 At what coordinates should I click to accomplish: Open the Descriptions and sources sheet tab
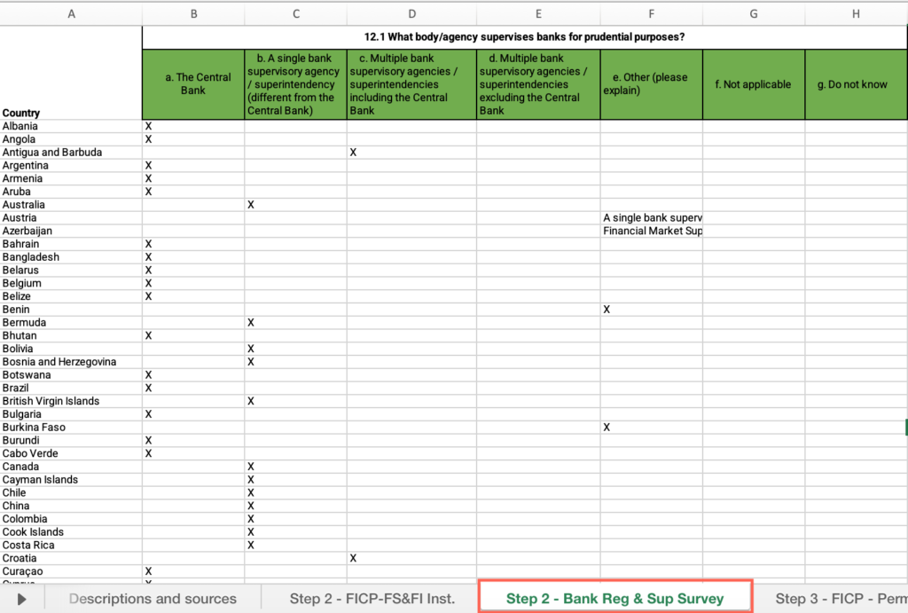(153, 599)
